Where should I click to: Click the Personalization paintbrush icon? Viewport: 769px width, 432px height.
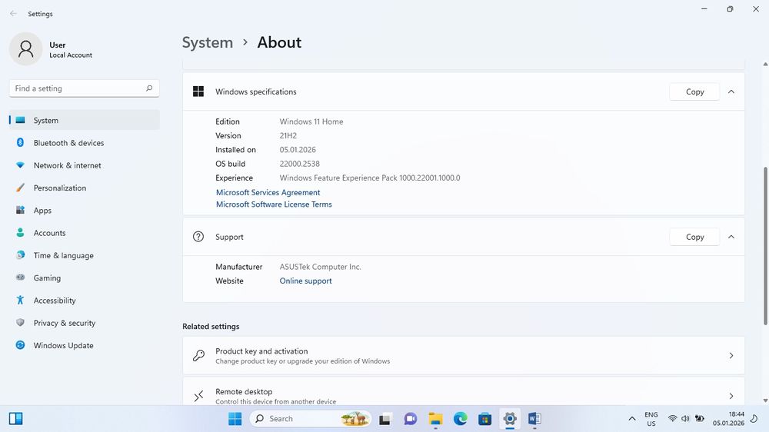click(20, 188)
